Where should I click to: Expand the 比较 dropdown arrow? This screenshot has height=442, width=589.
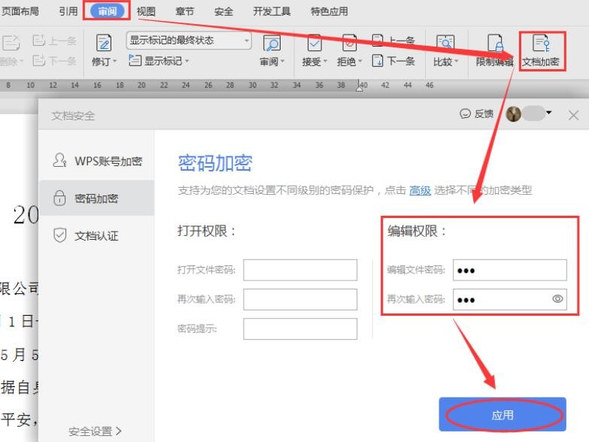(457, 61)
